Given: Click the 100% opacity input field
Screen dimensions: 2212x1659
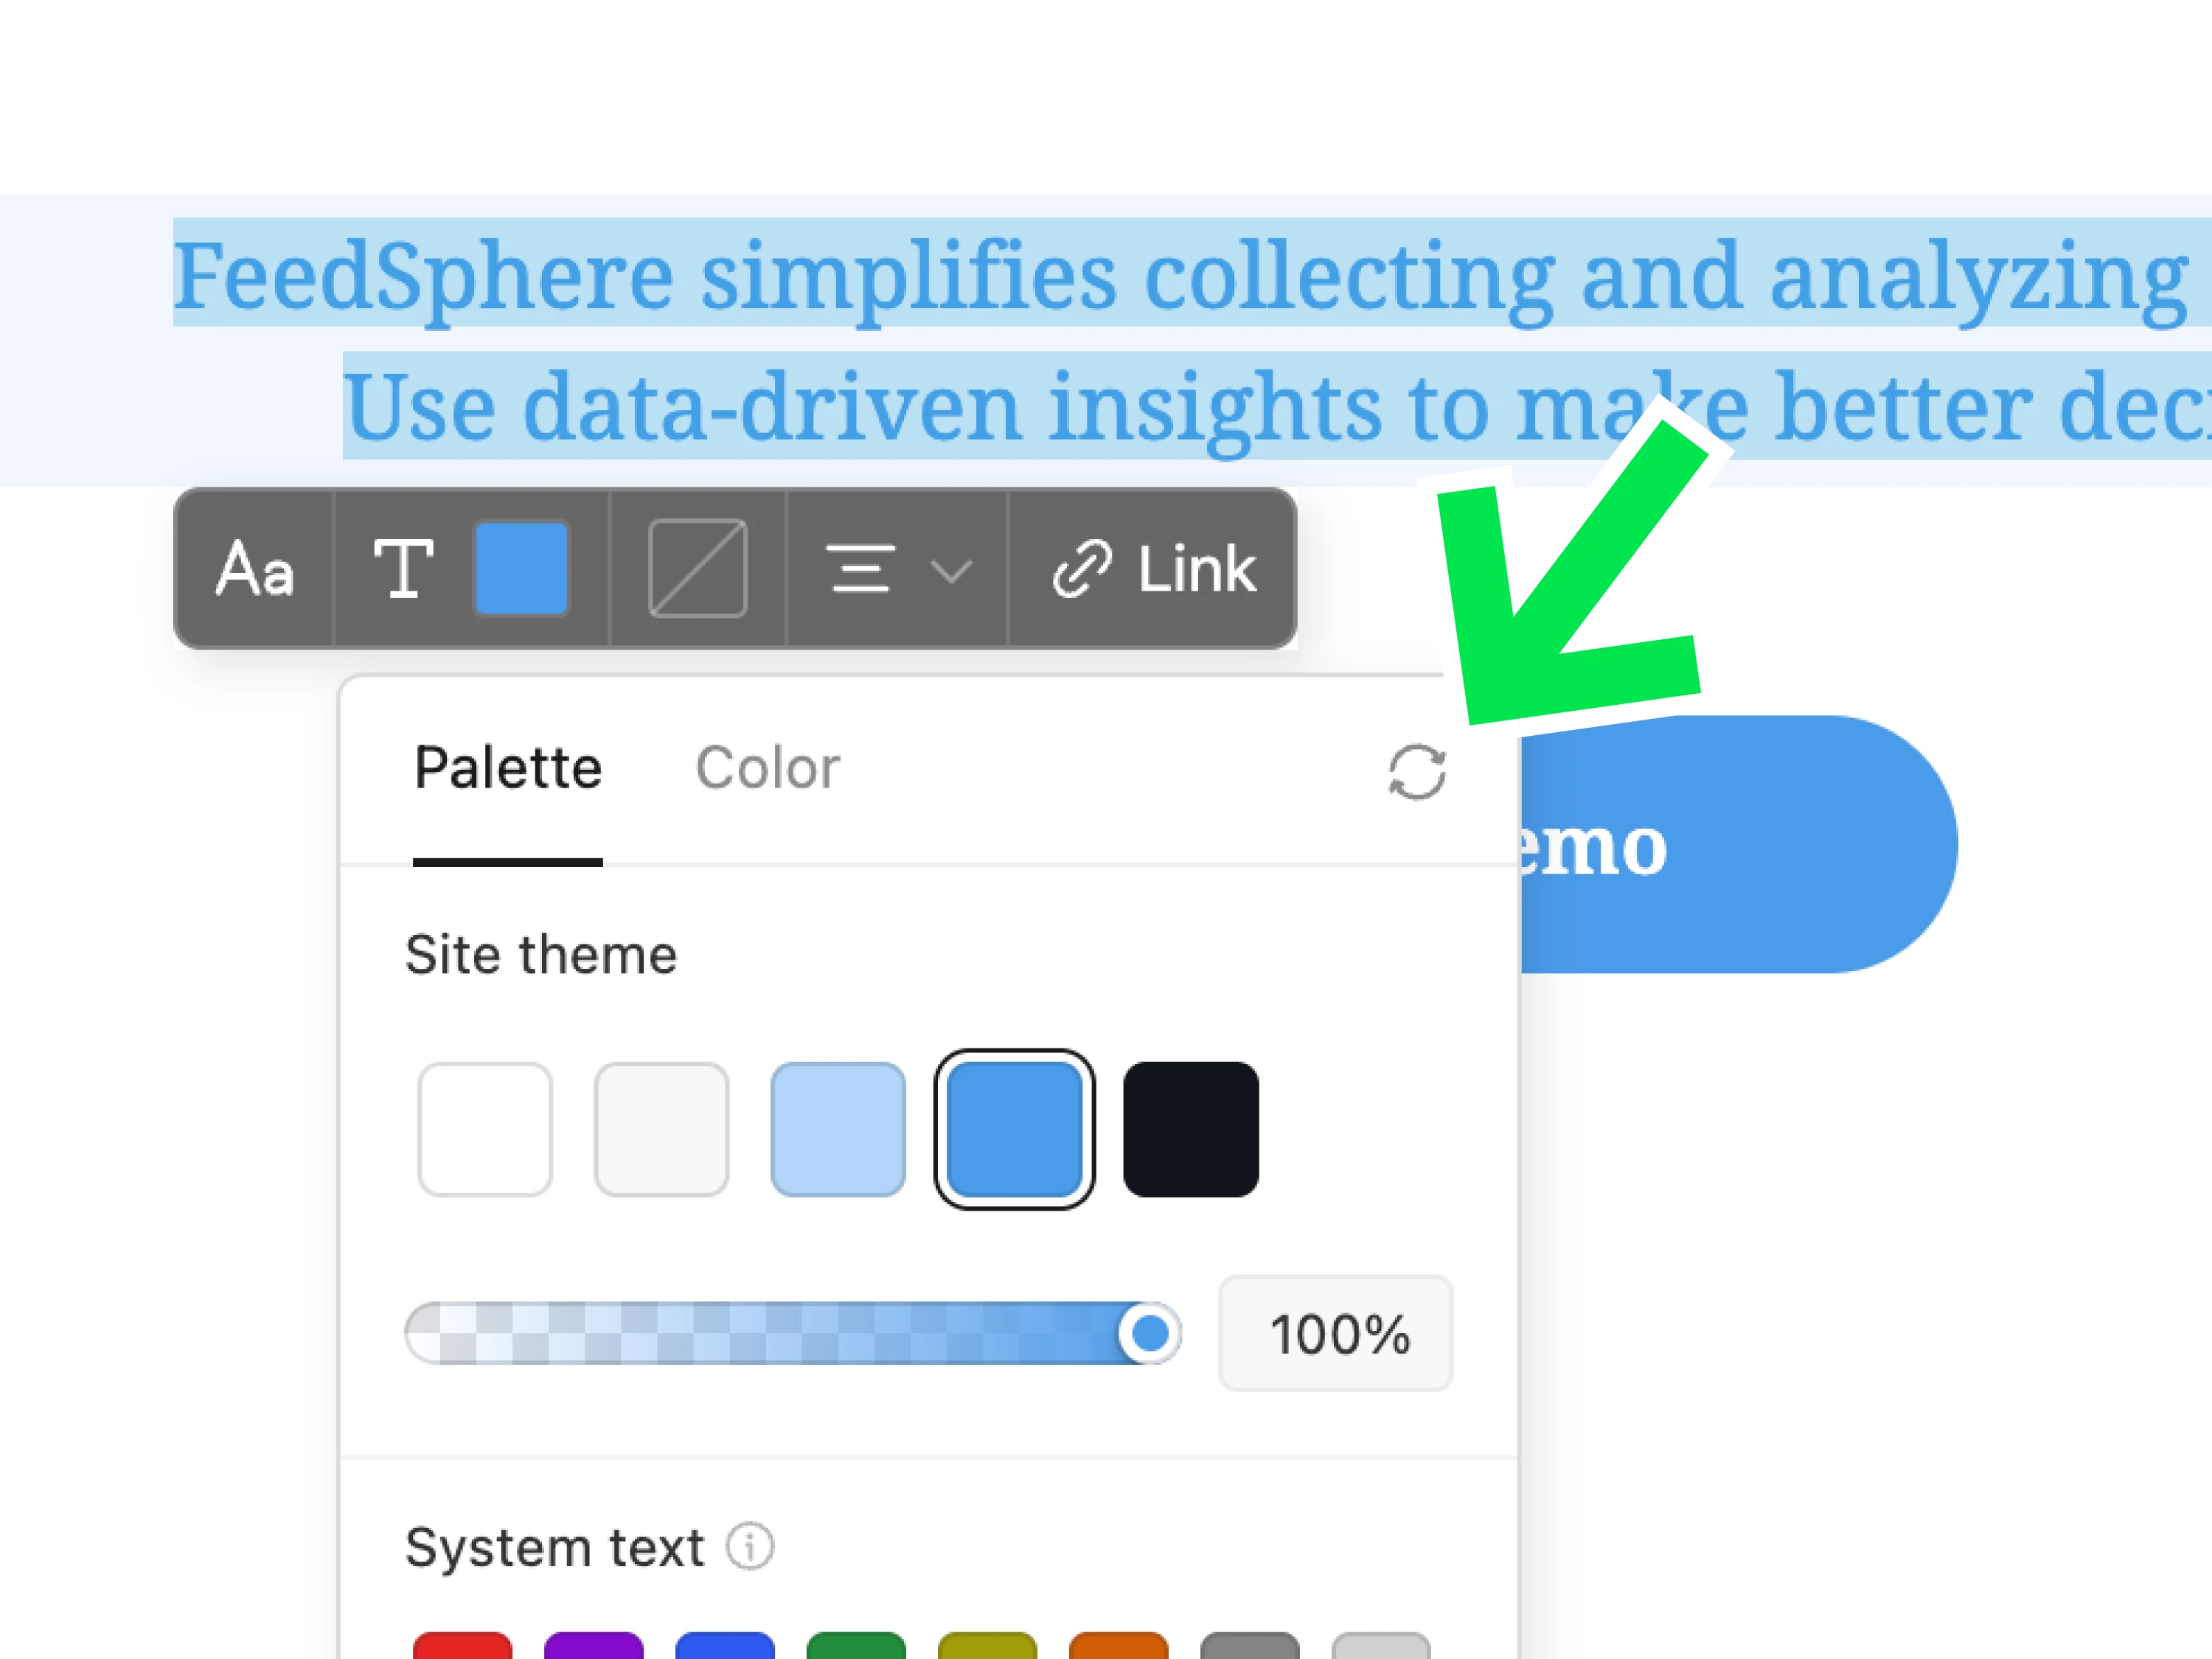Looking at the screenshot, I should pyautogui.click(x=1336, y=1334).
